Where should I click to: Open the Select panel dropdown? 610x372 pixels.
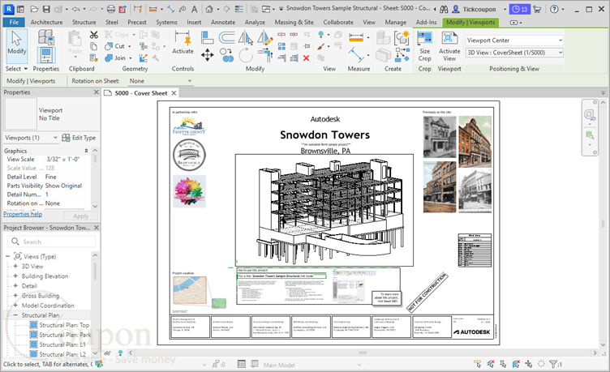click(x=16, y=68)
